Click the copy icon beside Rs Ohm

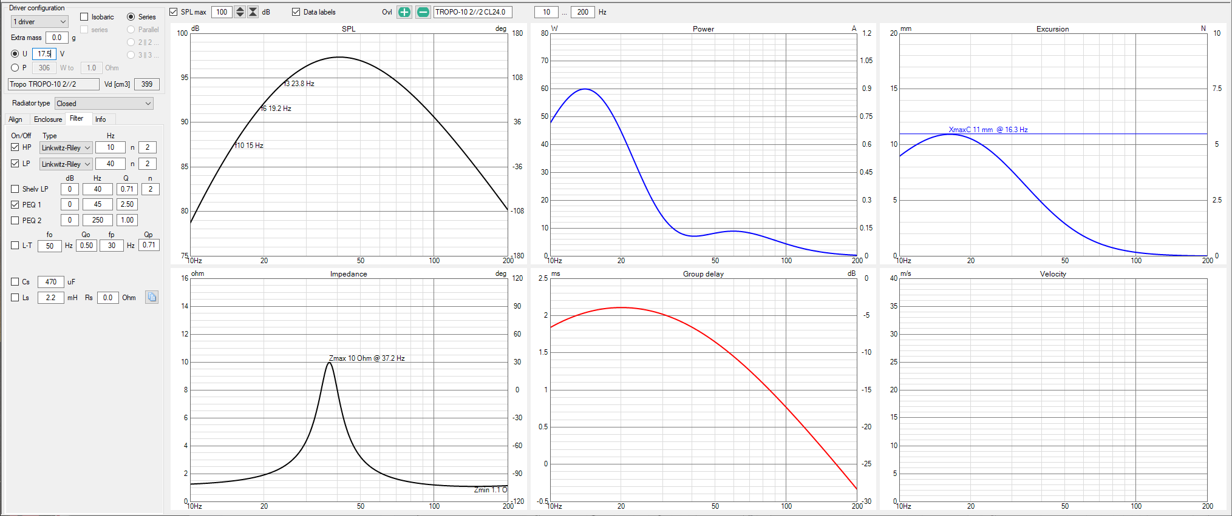coord(152,297)
